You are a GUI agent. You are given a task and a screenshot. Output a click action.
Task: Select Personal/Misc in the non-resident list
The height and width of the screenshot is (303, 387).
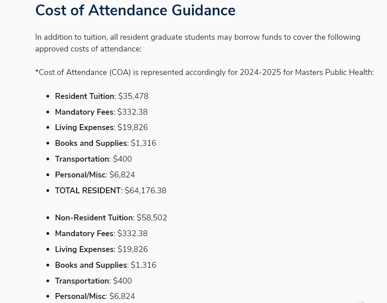[x=80, y=296]
